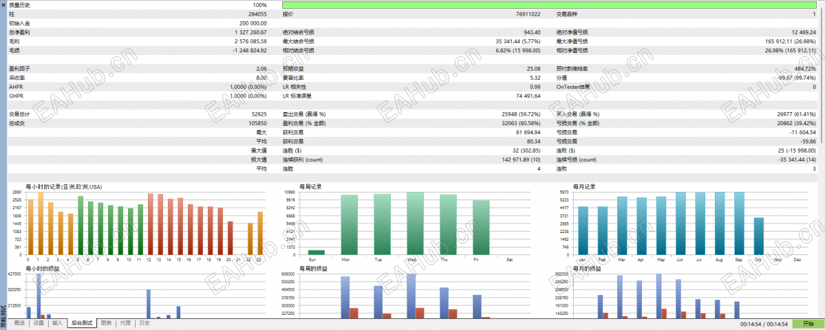Screen dimensions: 825x330
Task: Click the 每月记录 chart title
Action: (584, 186)
